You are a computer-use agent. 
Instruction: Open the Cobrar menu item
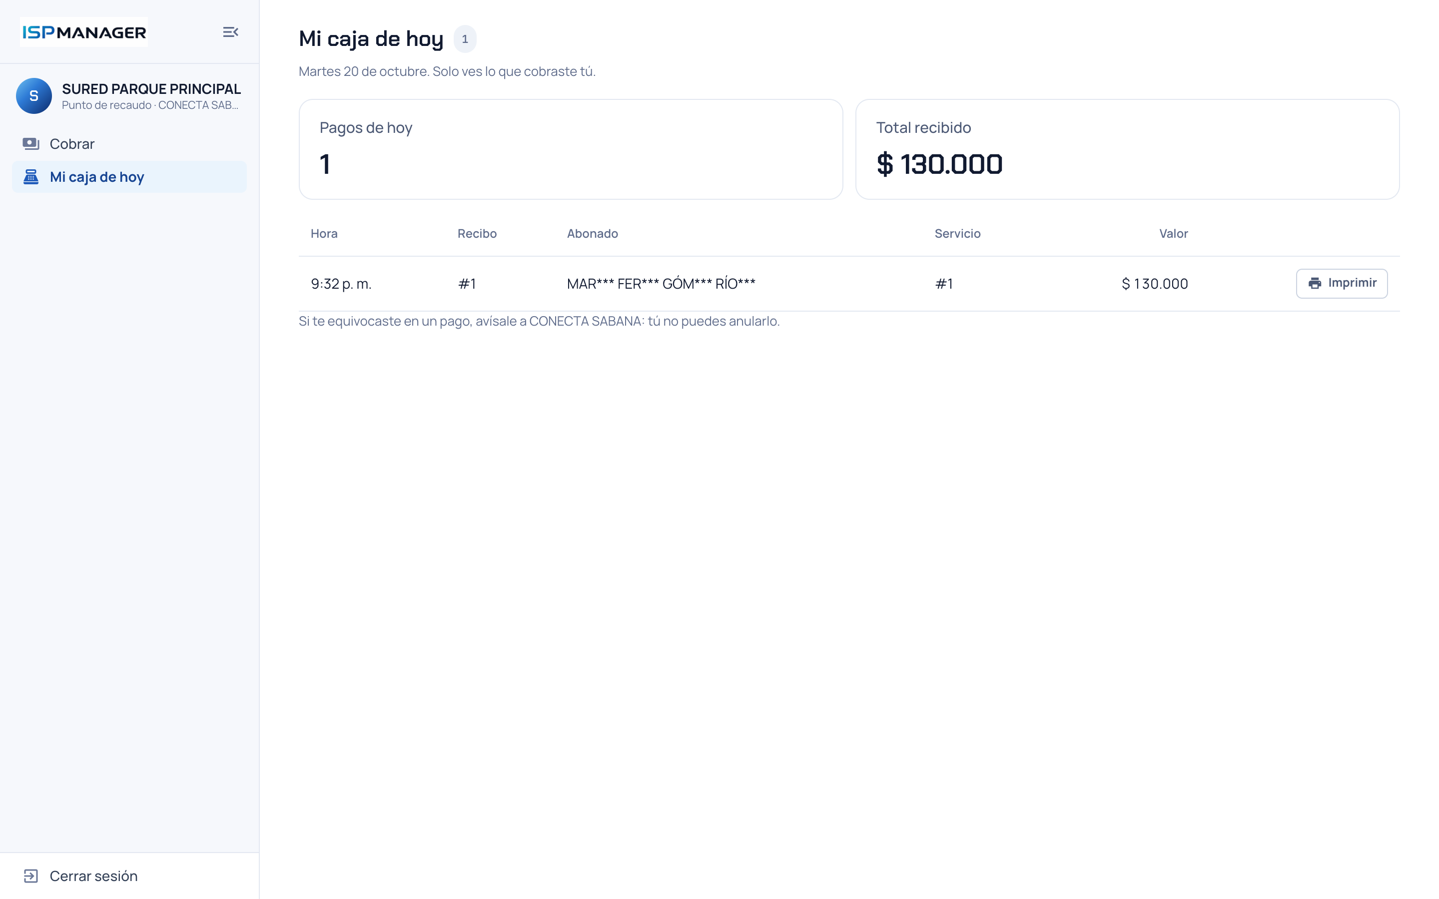click(x=129, y=144)
